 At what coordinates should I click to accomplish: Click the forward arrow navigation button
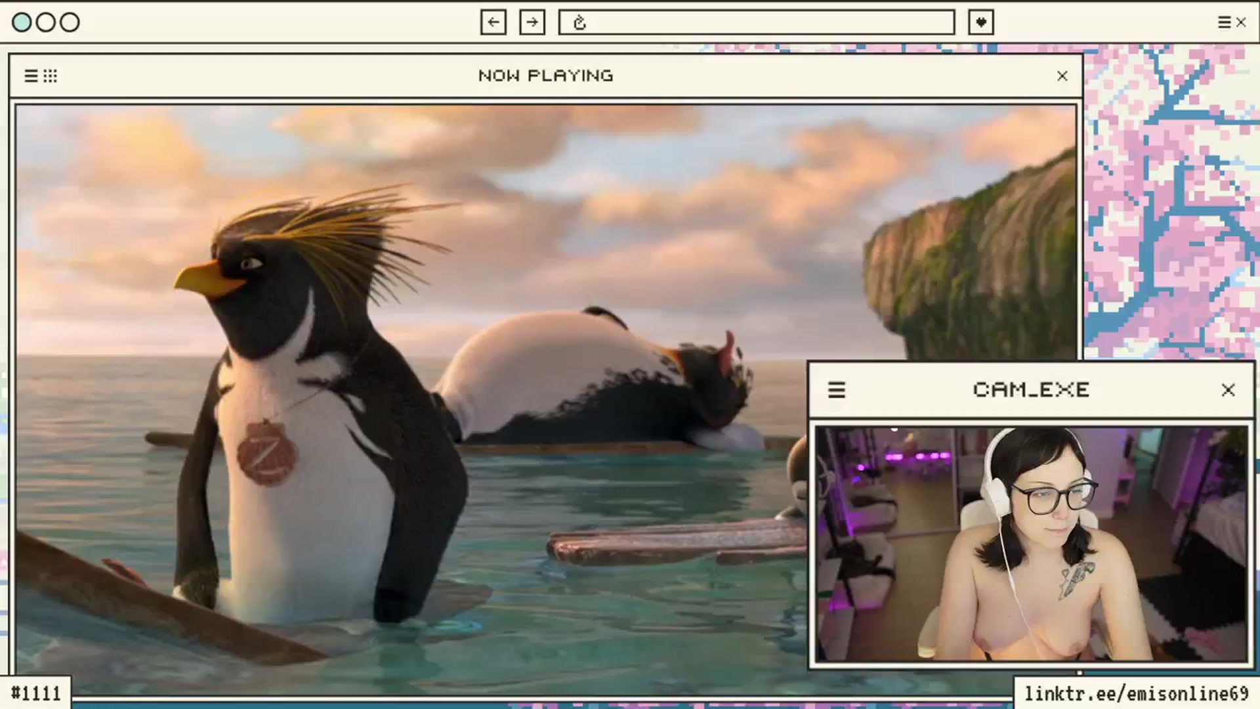click(532, 22)
